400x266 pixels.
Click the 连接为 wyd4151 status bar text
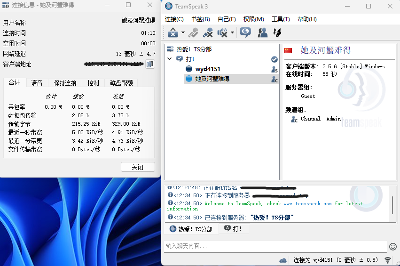pos(336,260)
